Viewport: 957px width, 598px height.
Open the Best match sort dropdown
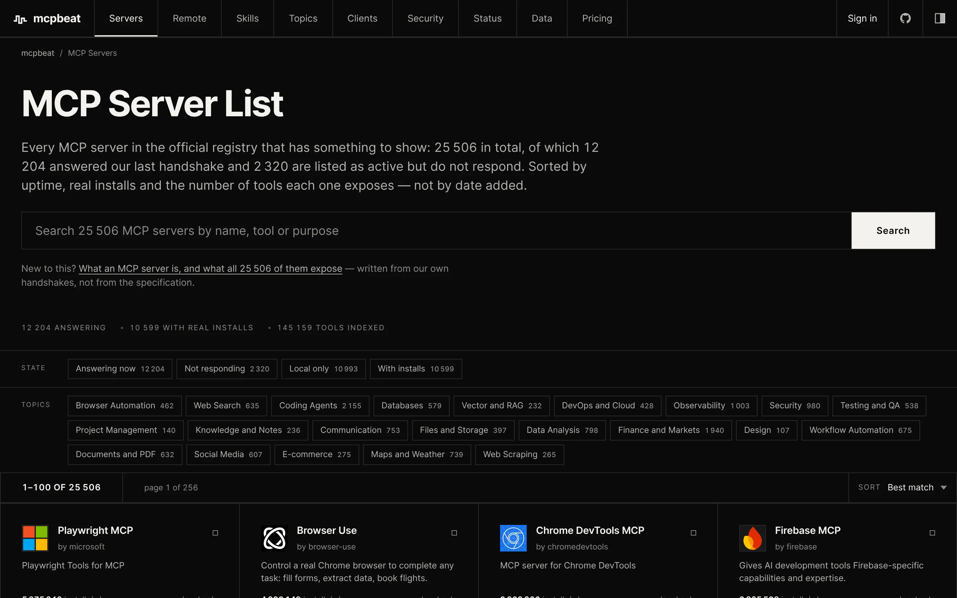click(x=903, y=487)
